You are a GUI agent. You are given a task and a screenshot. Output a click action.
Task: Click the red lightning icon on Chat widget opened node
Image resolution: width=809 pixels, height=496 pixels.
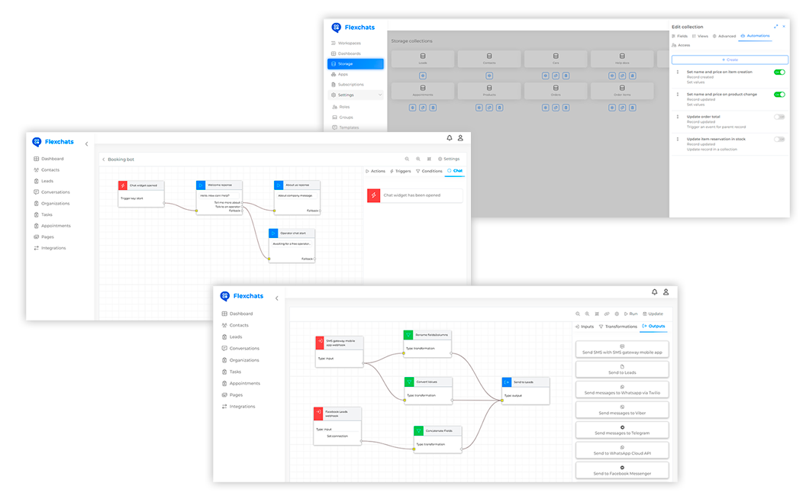[x=124, y=185]
